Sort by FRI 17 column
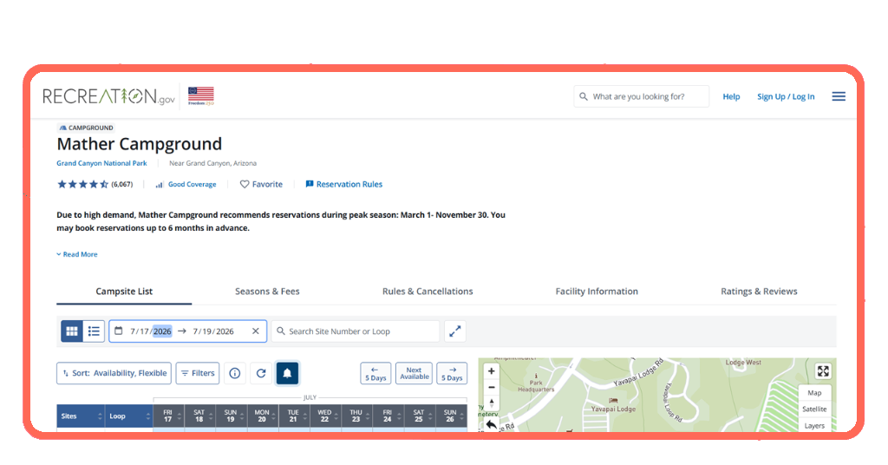Viewport: 888px width, 465px height. (x=169, y=416)
